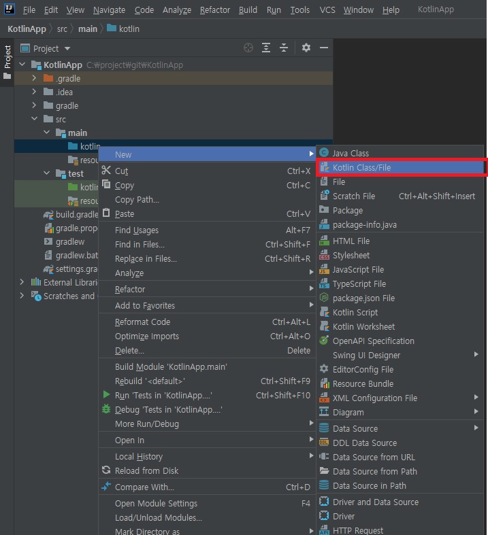The image size is (488, 535).
Task: Click the Data Source from URL icon
Action: pyautogui.click(x=324, y=457)
